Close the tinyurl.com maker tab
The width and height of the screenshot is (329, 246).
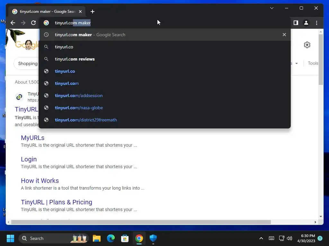(x=80, y=12)
